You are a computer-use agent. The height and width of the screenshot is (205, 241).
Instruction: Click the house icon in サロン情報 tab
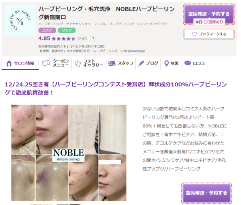point(9,63)
